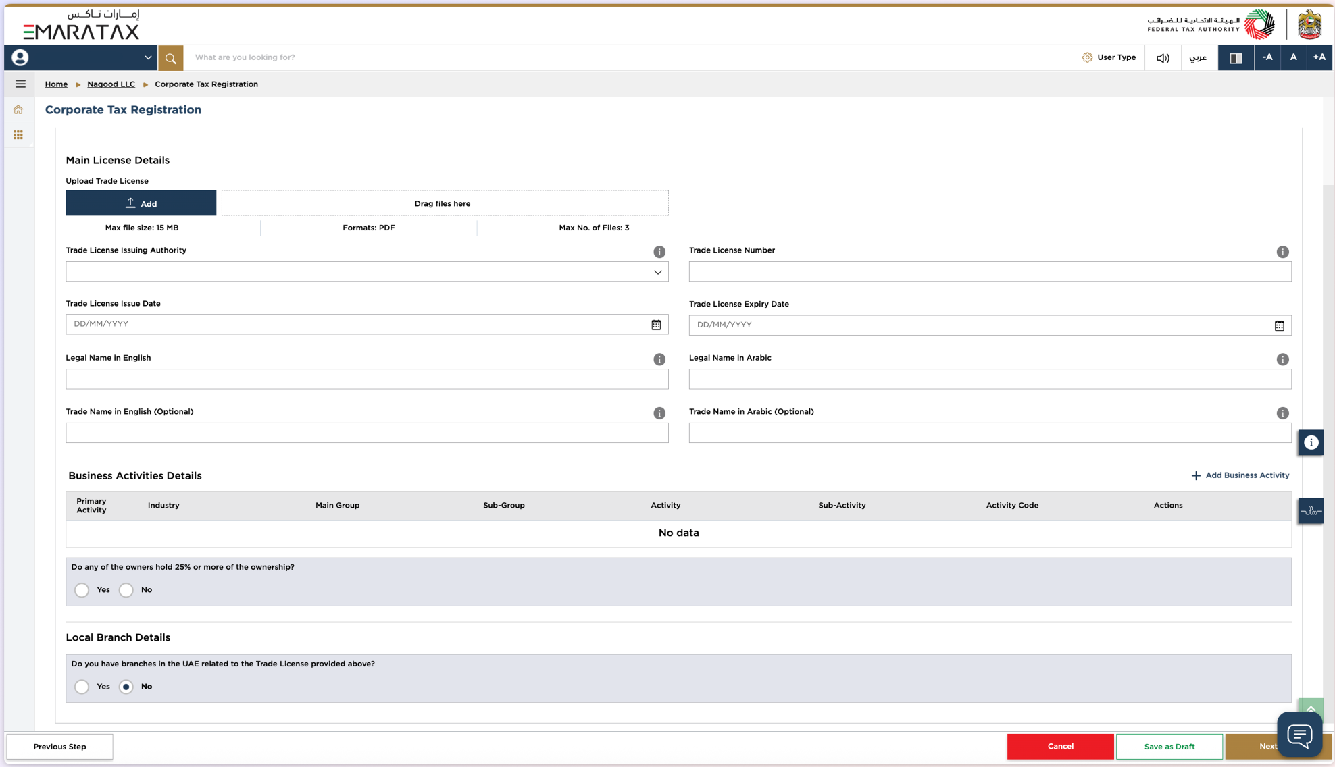Screen dimensions: 1335x767
Task: Open the hamburger side menu
Action: [20, 84]
